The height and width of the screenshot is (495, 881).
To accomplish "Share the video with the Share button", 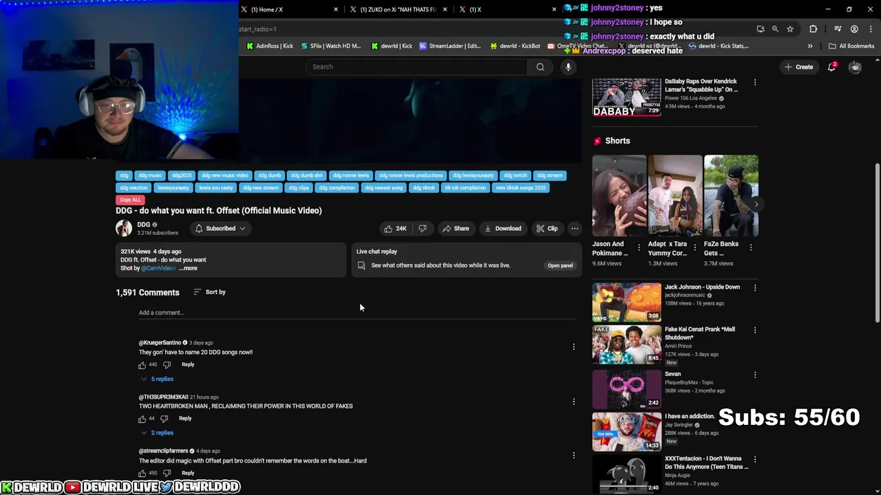I will tap(456, 228).
